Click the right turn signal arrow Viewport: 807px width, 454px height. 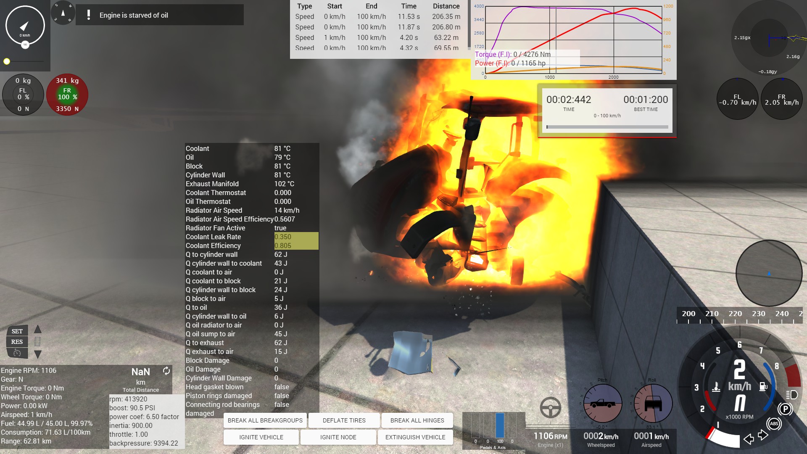(763, 436)
